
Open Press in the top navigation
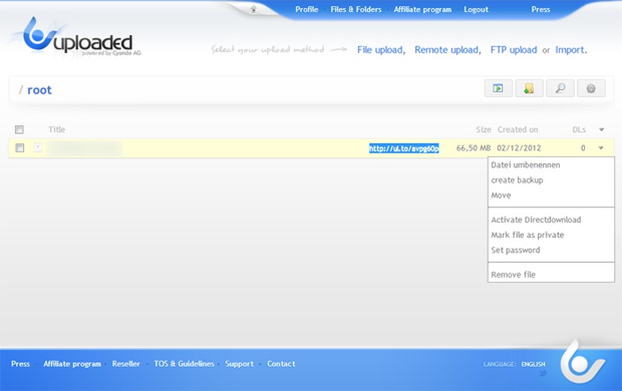(x=540, y=9)
